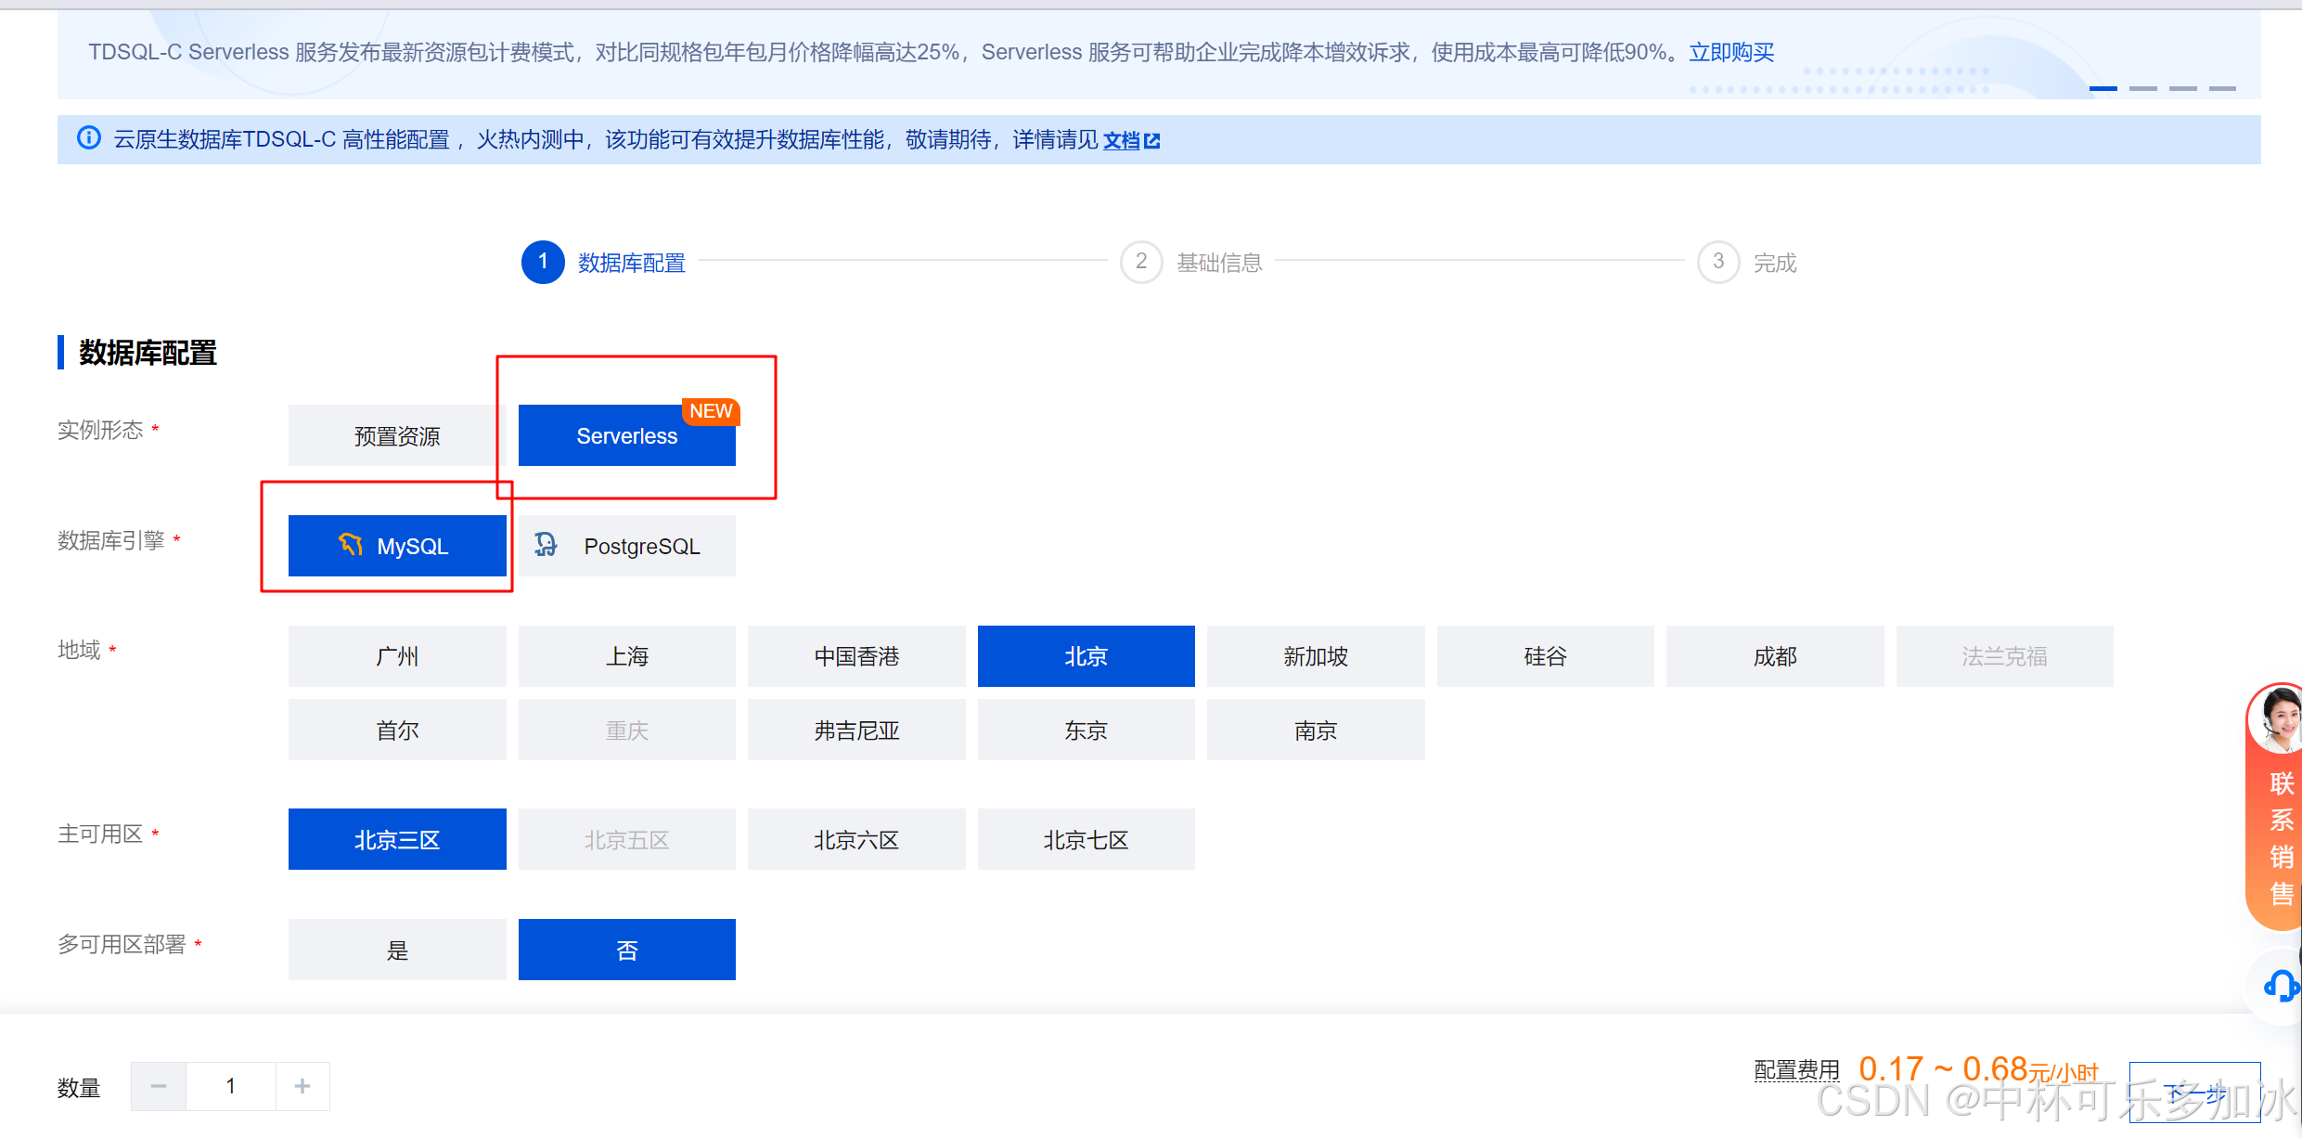
Task: Select 广州 region
Action: (397, 656)
